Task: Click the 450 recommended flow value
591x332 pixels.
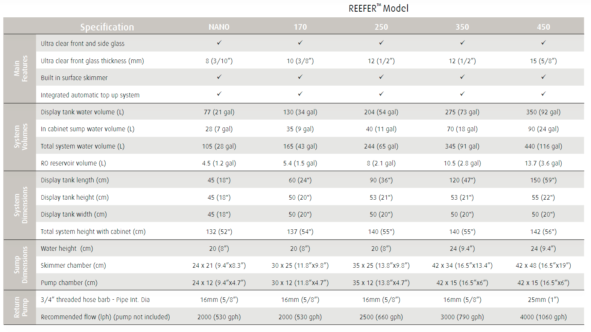Action: 543,317
